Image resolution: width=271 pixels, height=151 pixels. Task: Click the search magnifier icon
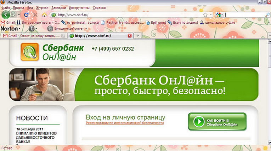(x=267, y=15)
